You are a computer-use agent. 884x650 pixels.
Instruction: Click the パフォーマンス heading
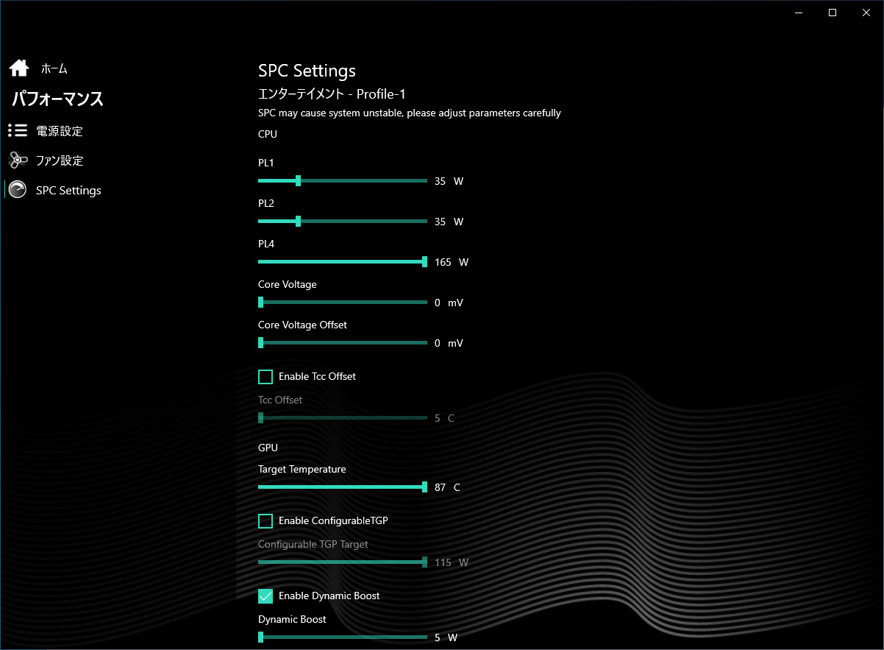[57, 99]
